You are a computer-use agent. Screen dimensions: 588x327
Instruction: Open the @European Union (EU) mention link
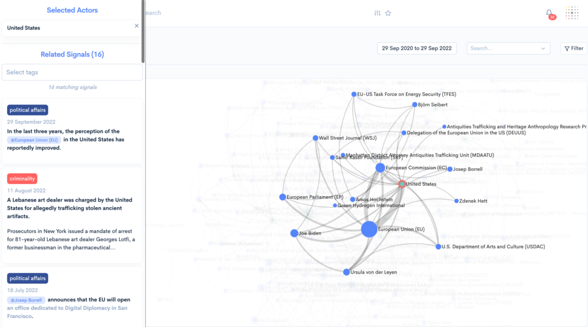(34, 140)
